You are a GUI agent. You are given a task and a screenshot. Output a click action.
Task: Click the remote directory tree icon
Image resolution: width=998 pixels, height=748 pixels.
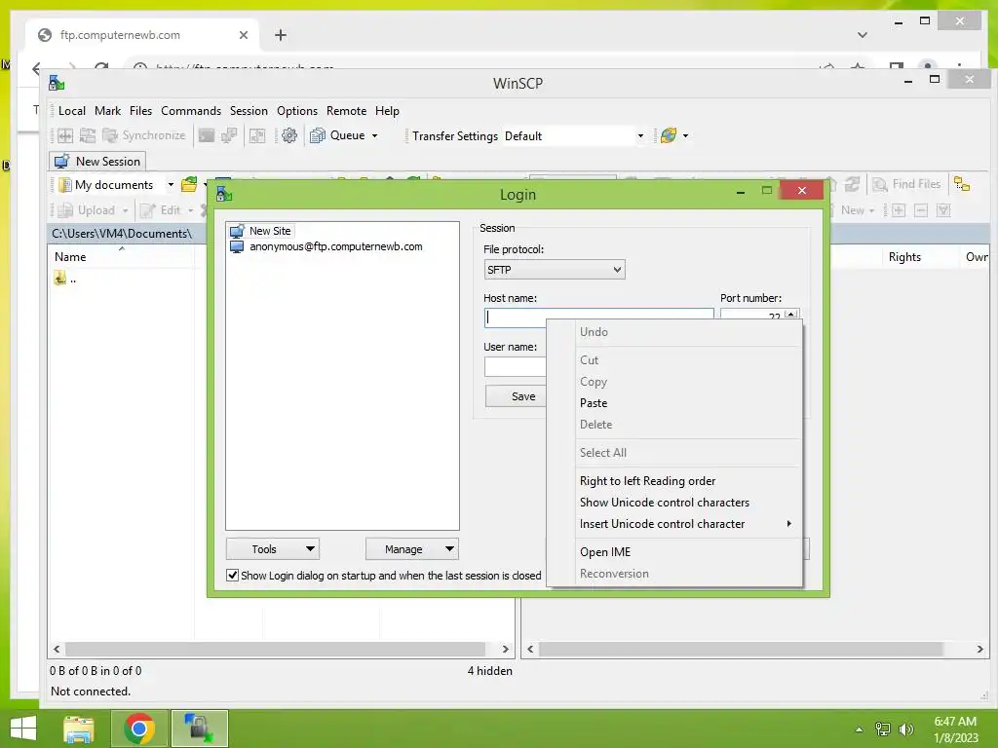pyautogui.click(x=962, y=184)
